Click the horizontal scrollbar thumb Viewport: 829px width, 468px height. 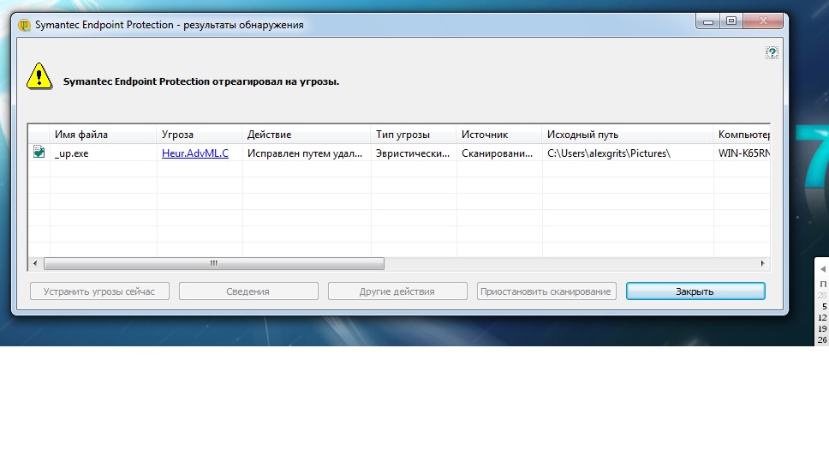point(214,263)
